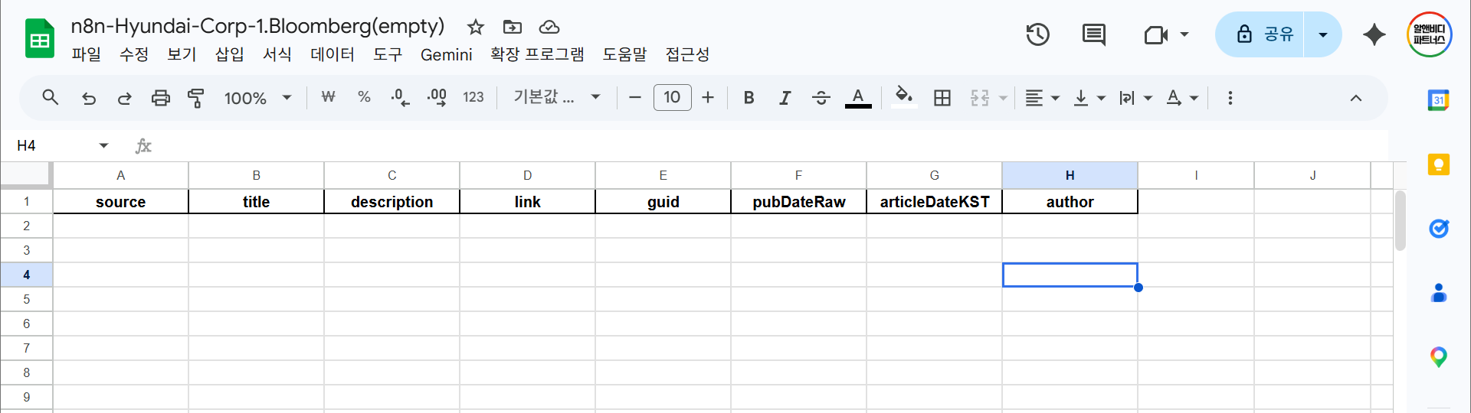
Task: Open the 확장 프로그램 menu
Action: (537, 54)
